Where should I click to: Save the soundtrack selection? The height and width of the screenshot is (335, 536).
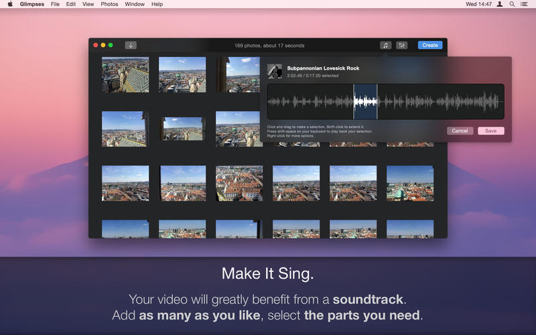(491, 131)
